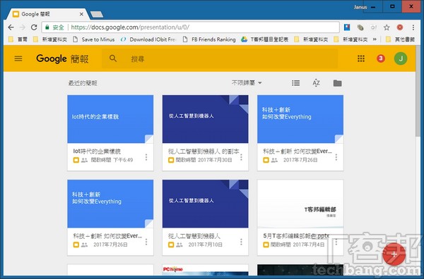Click the address bar URL

point(130,27)
